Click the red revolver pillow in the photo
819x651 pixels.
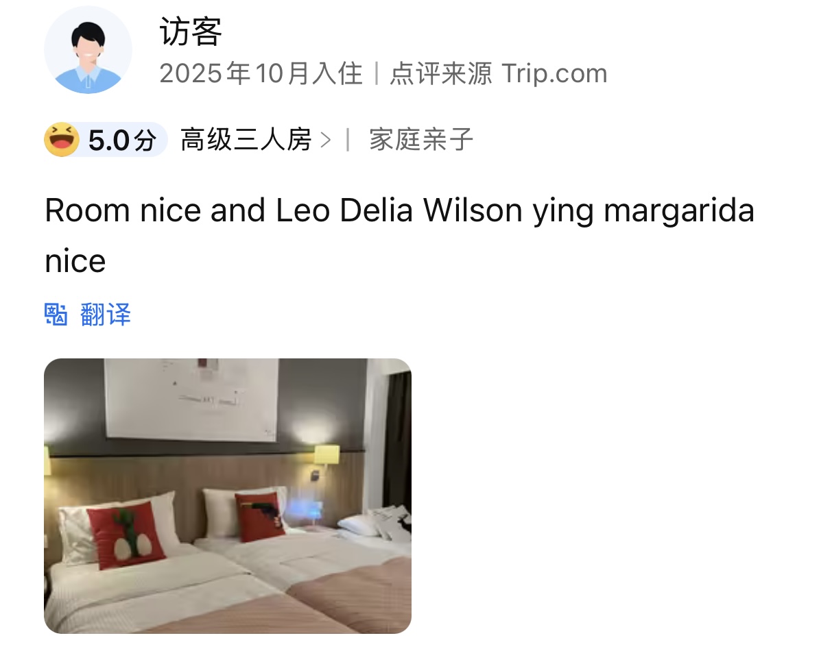tap(260, 517)
